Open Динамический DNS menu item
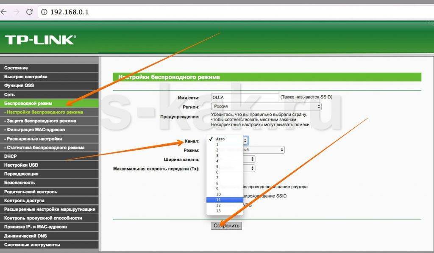Image resolution: width=434 pixels, height=253 pixels. pos(49,236)
